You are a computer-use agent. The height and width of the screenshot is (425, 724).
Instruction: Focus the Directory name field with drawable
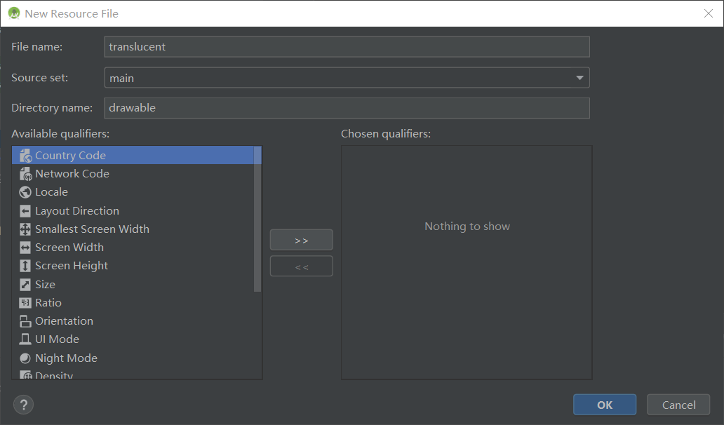tap(347, 108)
